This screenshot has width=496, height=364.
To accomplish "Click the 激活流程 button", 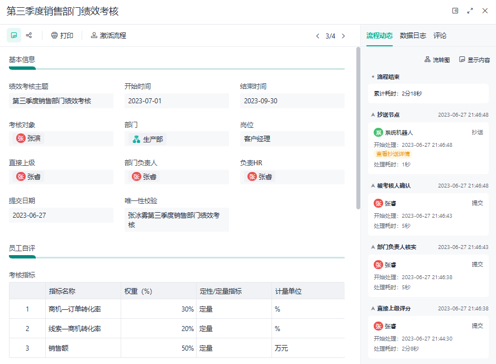I will coord(108,35).
